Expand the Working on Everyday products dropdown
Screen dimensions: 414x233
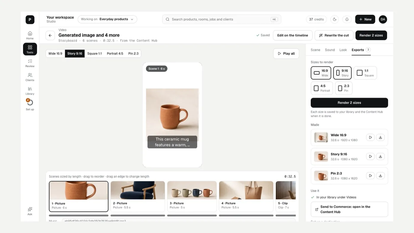pyautogui.click(x=107, y=19)
